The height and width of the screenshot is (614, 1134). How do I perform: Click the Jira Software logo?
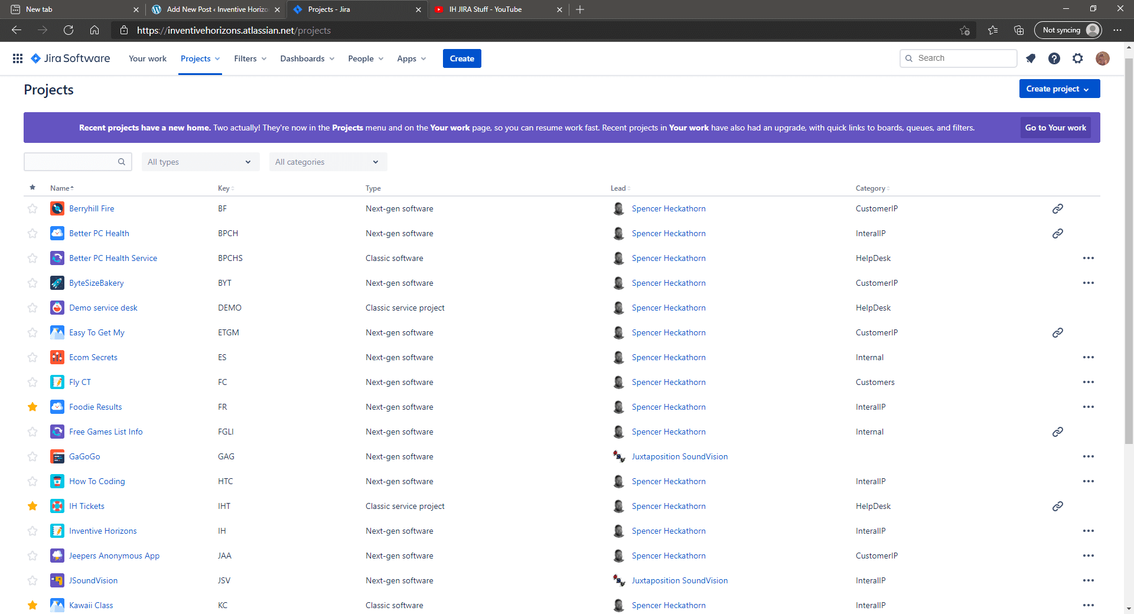70,58
